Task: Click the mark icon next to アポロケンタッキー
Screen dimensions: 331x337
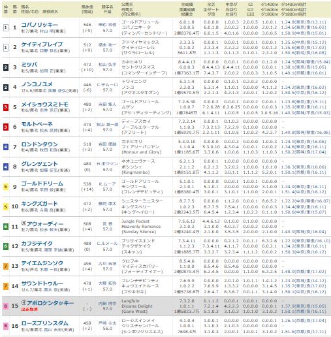Action: pyautogui.click(x=24, y=302)
